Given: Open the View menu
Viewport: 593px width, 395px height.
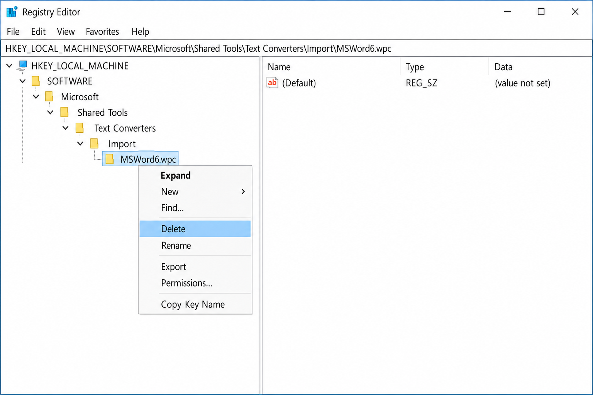Looking at the screenshot, I should click(66, 32).
